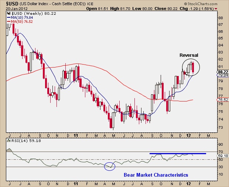Click the 80.22 last price tag

(x=223, y=72)
